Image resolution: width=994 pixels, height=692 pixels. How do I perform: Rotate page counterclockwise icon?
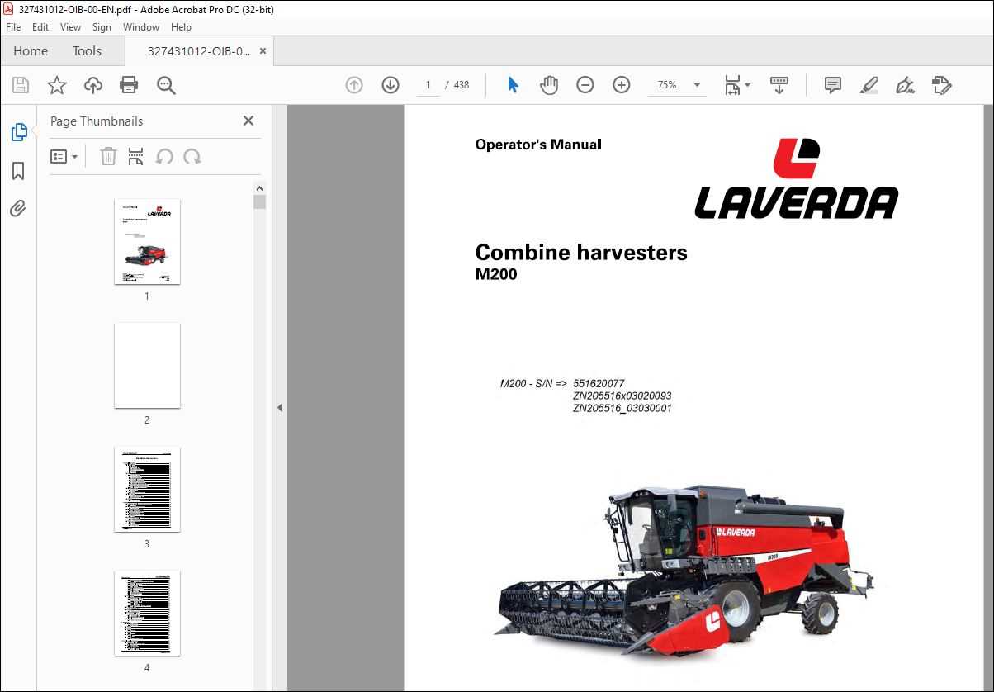click(x=164, y=156)
